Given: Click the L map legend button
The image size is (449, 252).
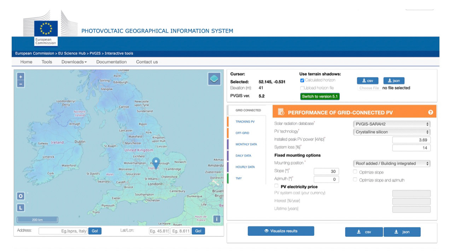Looking at the screenshot, I should coord(21,208).
